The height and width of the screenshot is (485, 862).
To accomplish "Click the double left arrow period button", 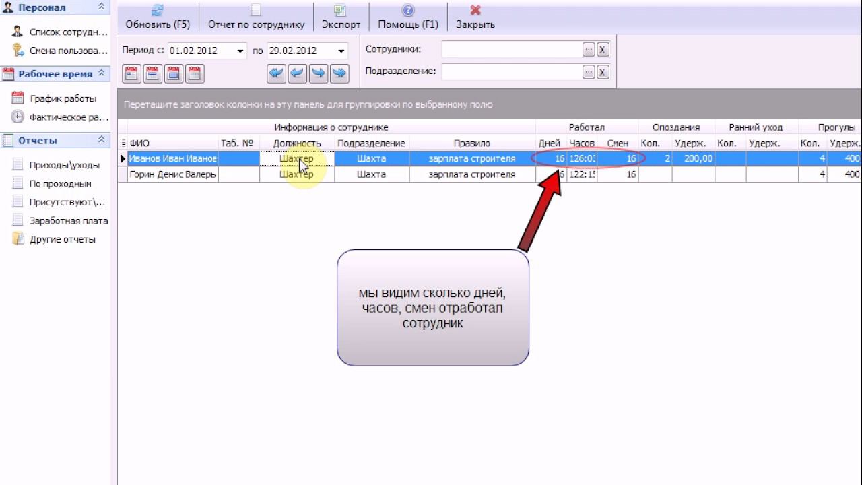I will (277, 73).
